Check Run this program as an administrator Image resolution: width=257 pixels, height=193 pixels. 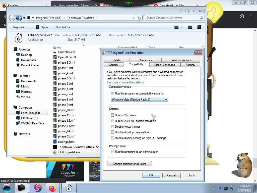(112, 152)
